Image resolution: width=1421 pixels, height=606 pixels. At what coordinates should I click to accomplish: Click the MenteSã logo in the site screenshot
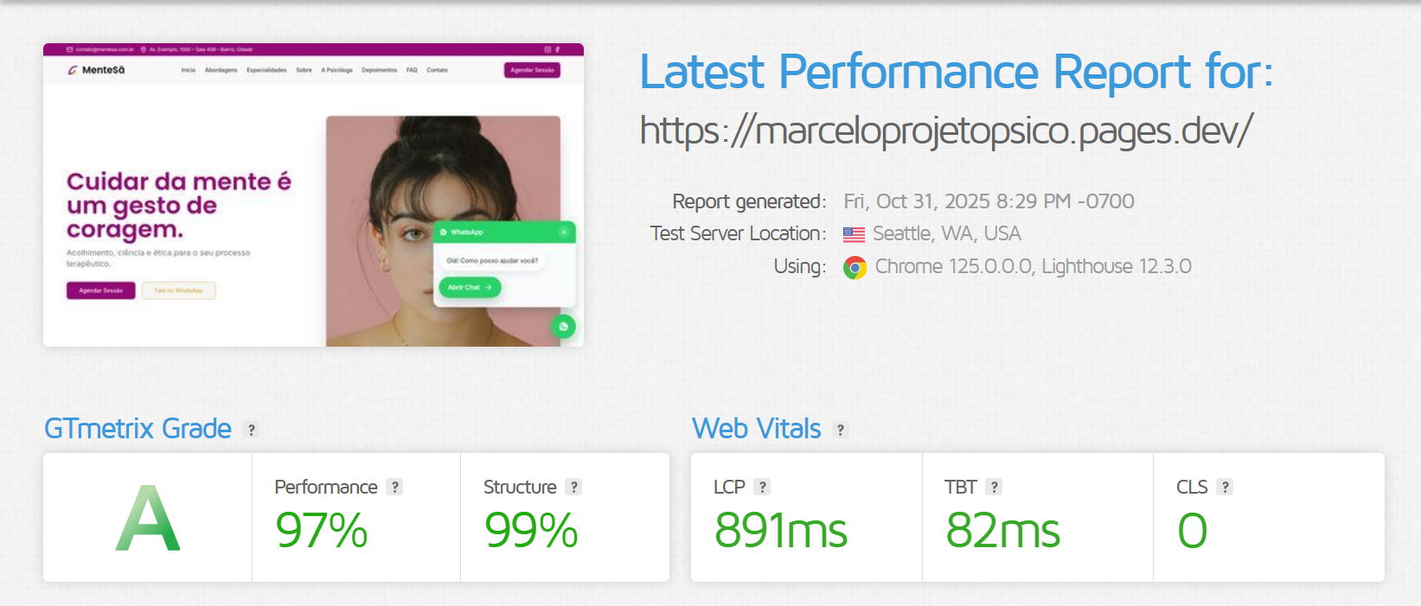coord(96,70)
